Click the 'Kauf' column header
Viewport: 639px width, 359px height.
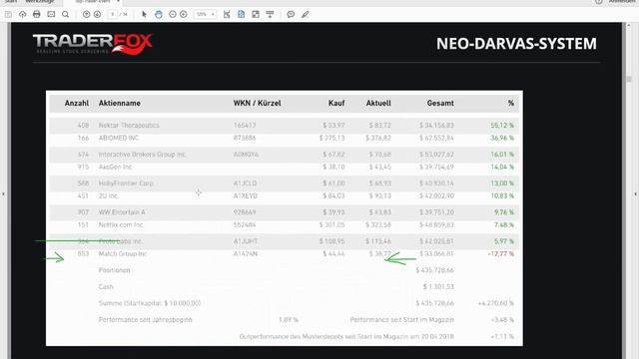(x=336, y=103)
